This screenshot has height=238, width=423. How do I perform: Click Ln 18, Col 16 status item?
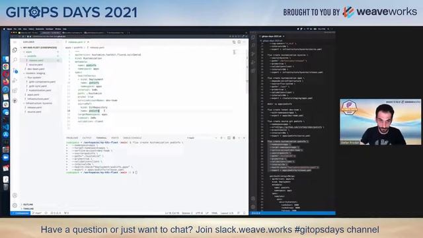(172, 213)
